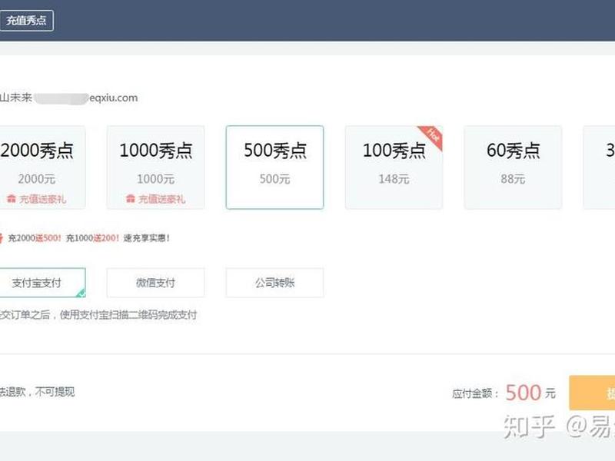Click the 充值送豪礼 label under 2000元
Screen dimensions: 615x461
tap(43, 199)
